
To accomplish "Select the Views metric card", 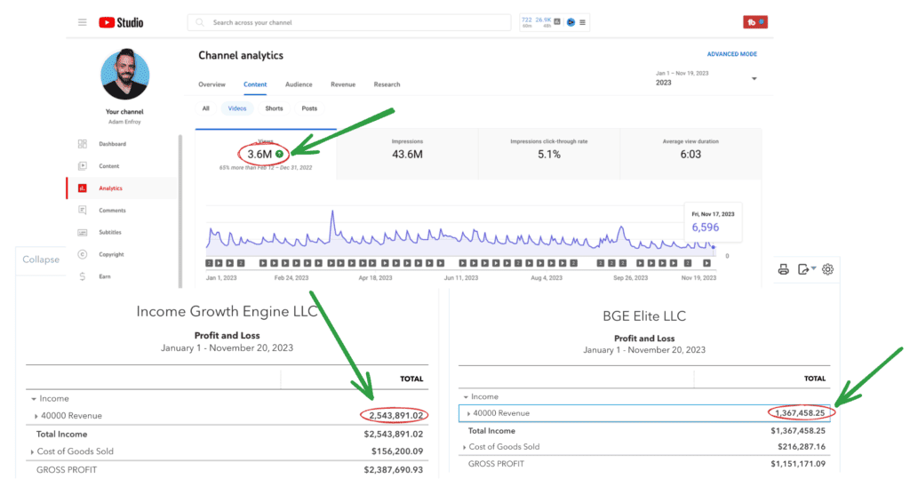I will (x=266, y=154).
